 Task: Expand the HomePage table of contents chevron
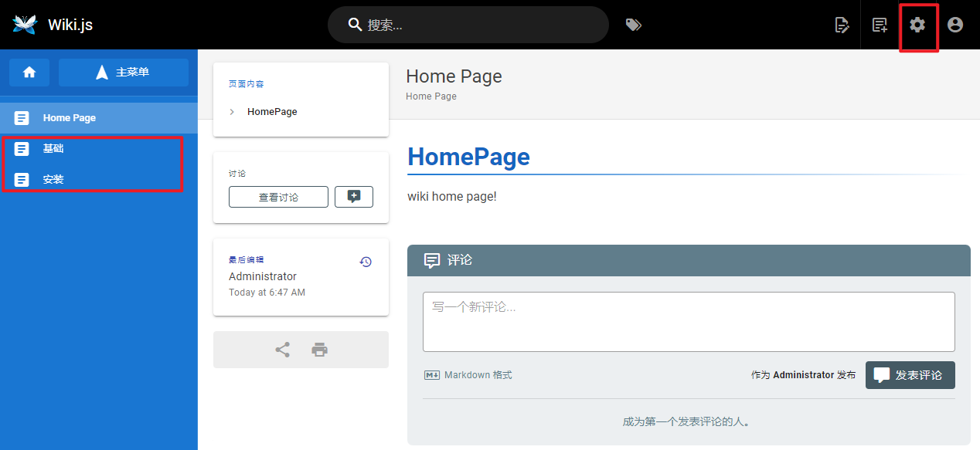232,112
